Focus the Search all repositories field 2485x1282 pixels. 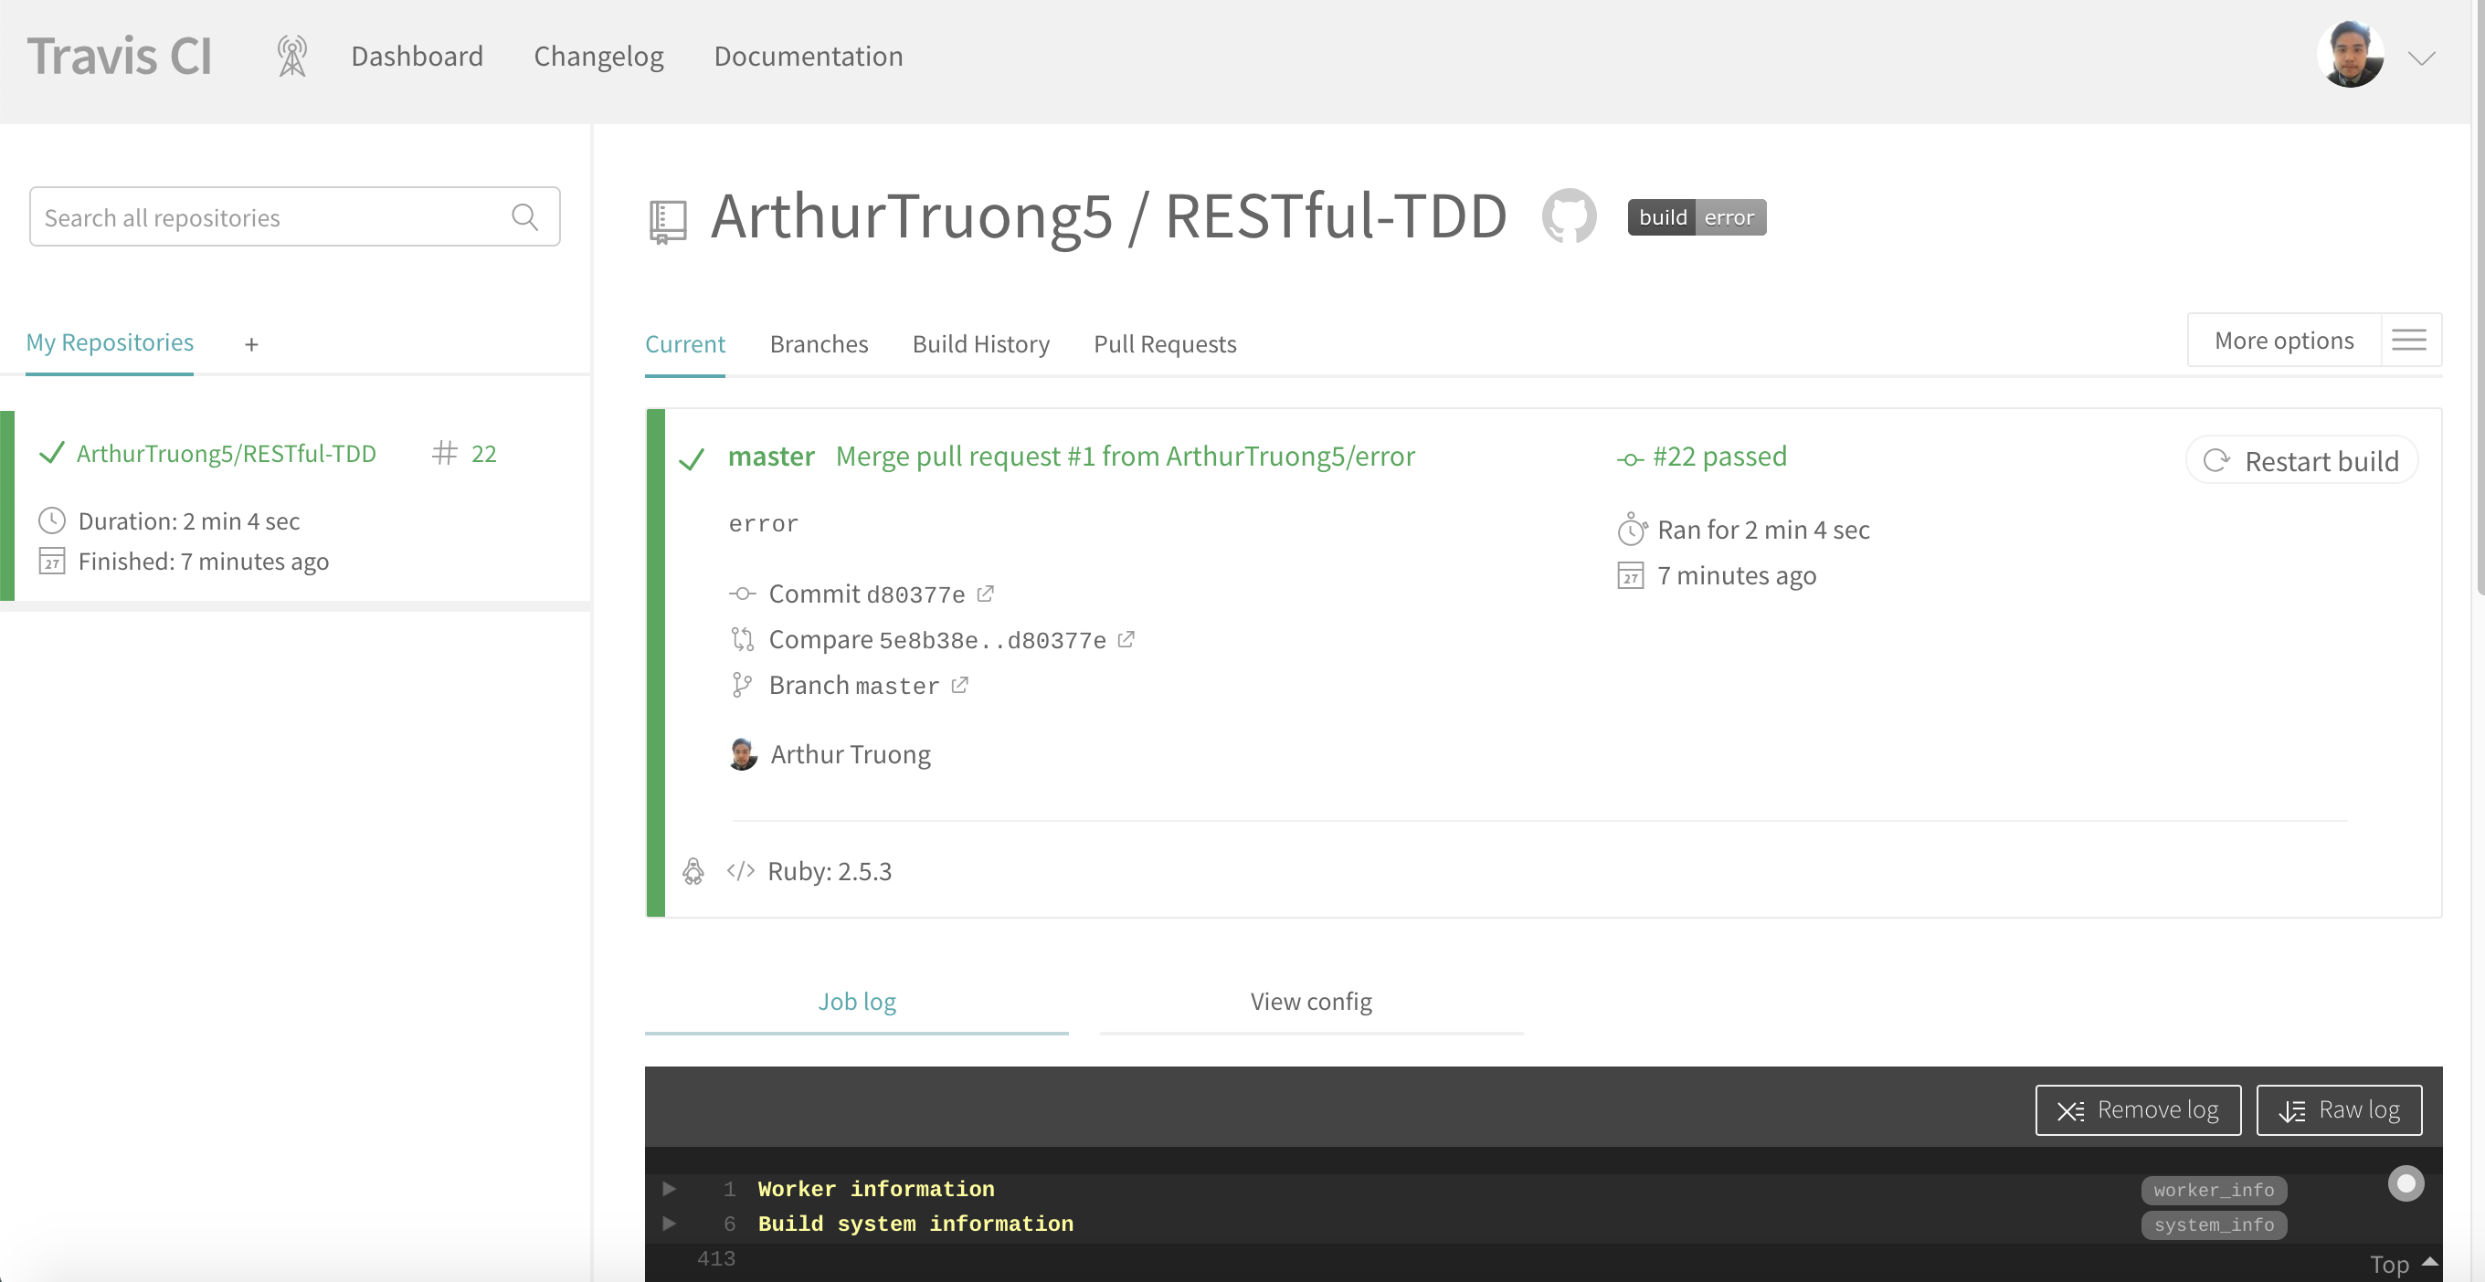(294, 217)
